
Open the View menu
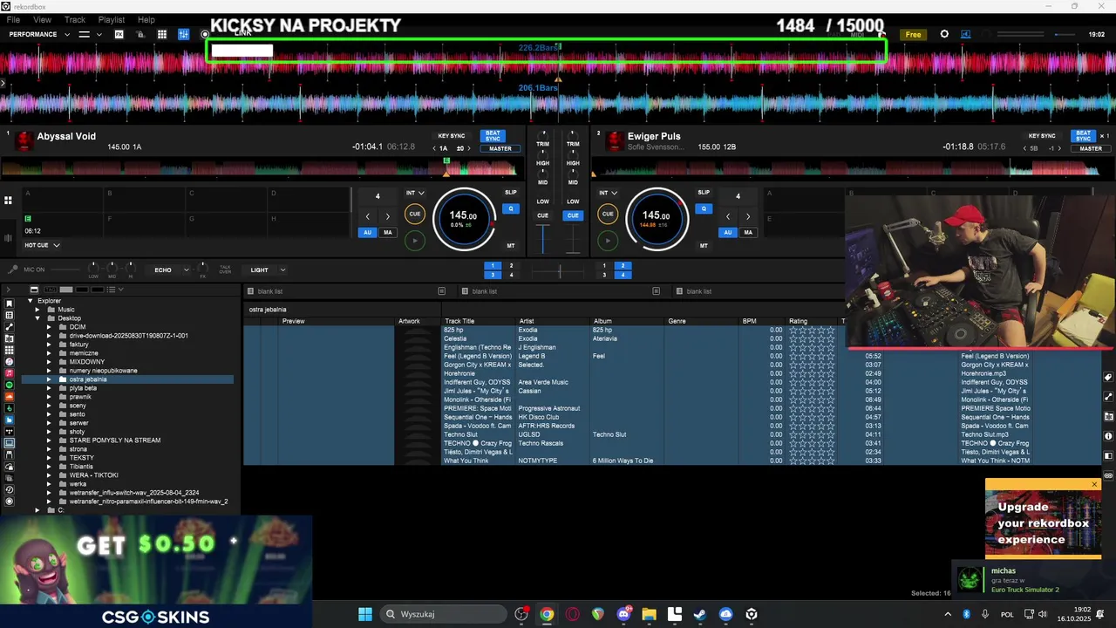click(x=42, y=19)
